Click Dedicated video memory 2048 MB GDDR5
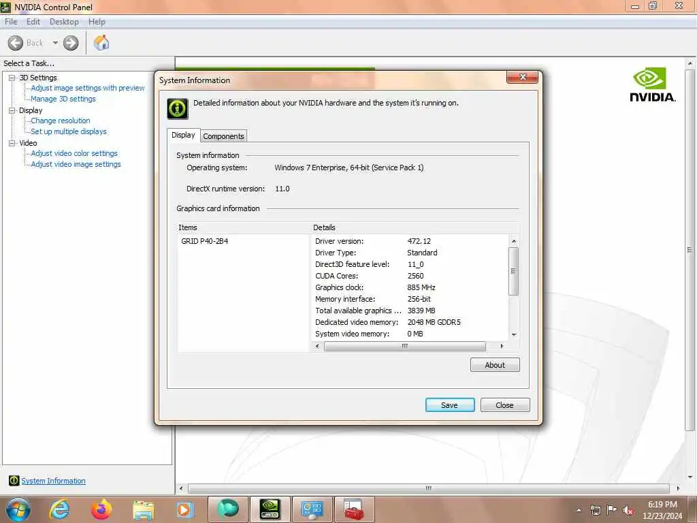This screenshot has height=523, width=697. (434, 322)
